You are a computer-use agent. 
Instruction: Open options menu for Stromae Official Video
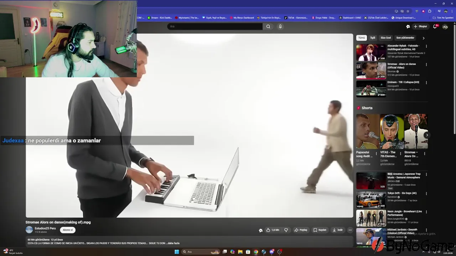pyautogui.click(x=426, y=65)
